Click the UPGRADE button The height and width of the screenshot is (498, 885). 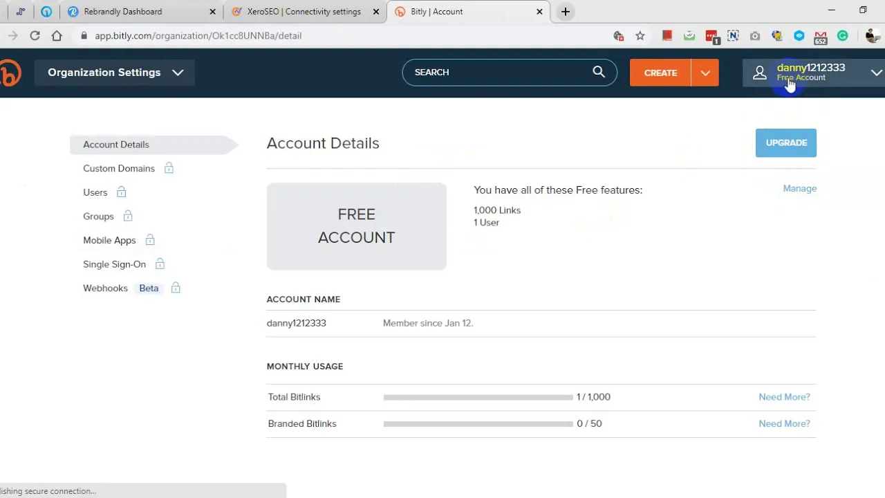pyautogui.click(x=786, y=142)
